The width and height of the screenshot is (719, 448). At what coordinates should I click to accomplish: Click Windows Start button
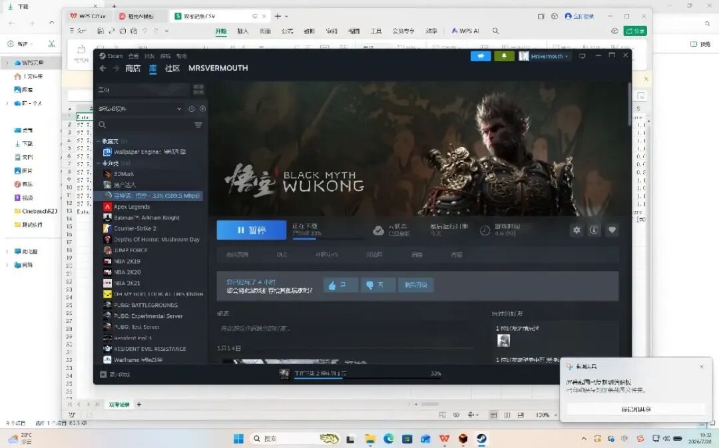pyautogui.click(x=238, y=439)
